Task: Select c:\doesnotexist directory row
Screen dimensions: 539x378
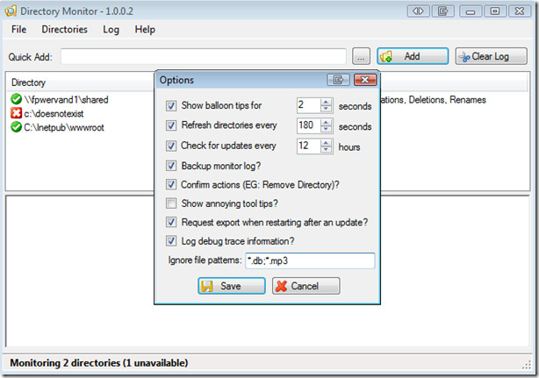Action: 54,113
